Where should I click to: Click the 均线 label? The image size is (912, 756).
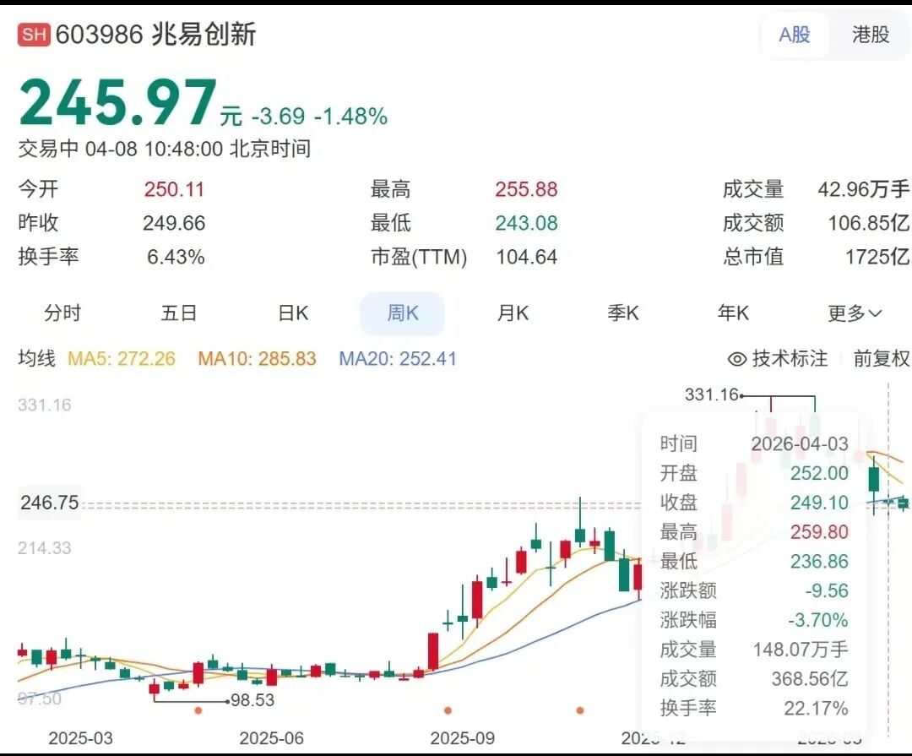point(36,358)
